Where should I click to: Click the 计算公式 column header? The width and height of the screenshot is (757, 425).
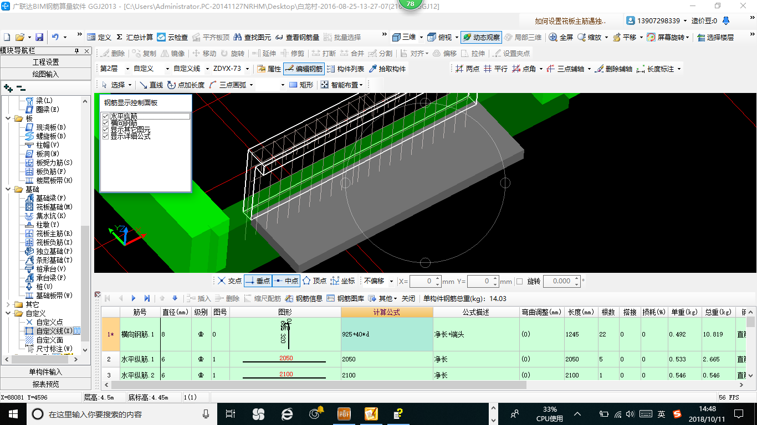[387, 312]
